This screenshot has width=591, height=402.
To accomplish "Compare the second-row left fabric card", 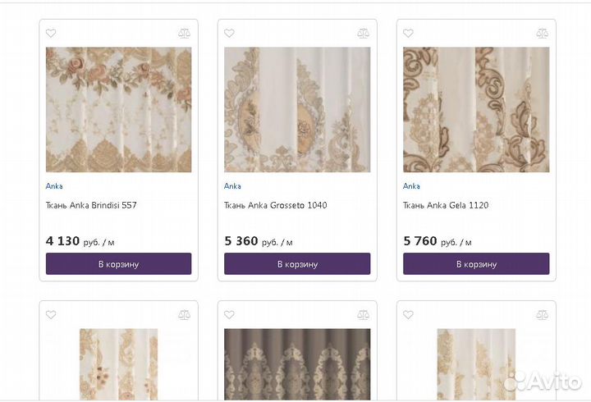I will pyautogui.click(x=184, y=315).
